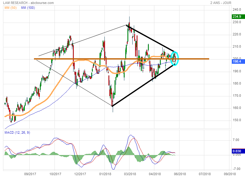
Task: Click the 09/2017 date label
Action: pos(30,174)
